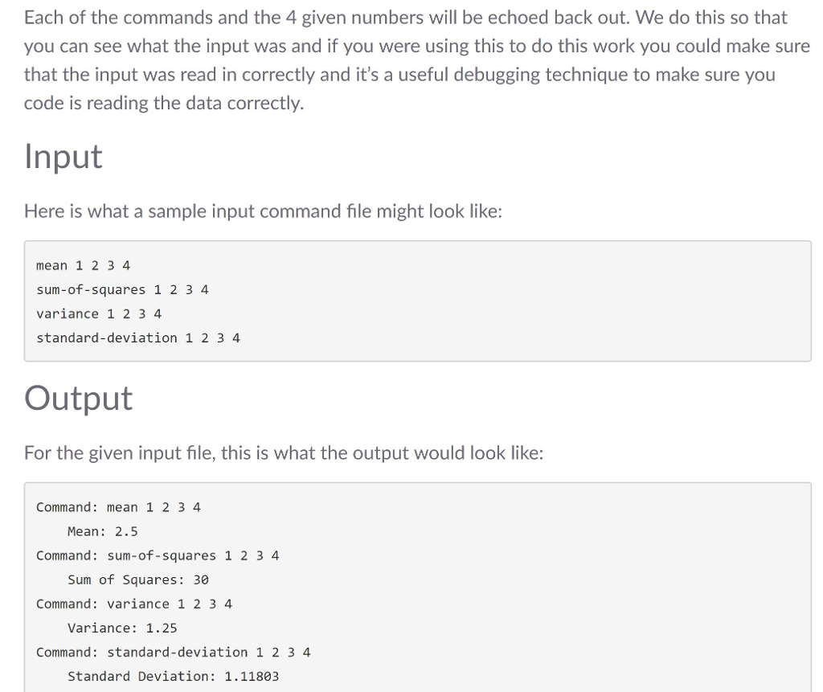
Task: Click the "standard-deviation 1 2 3 4" input line
Action: click(x=138, y=338)
